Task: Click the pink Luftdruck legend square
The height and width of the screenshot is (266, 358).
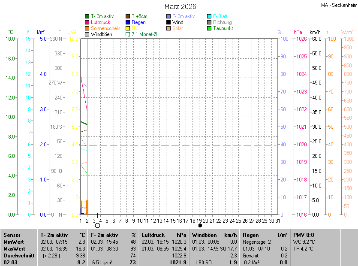Action: 87,22
